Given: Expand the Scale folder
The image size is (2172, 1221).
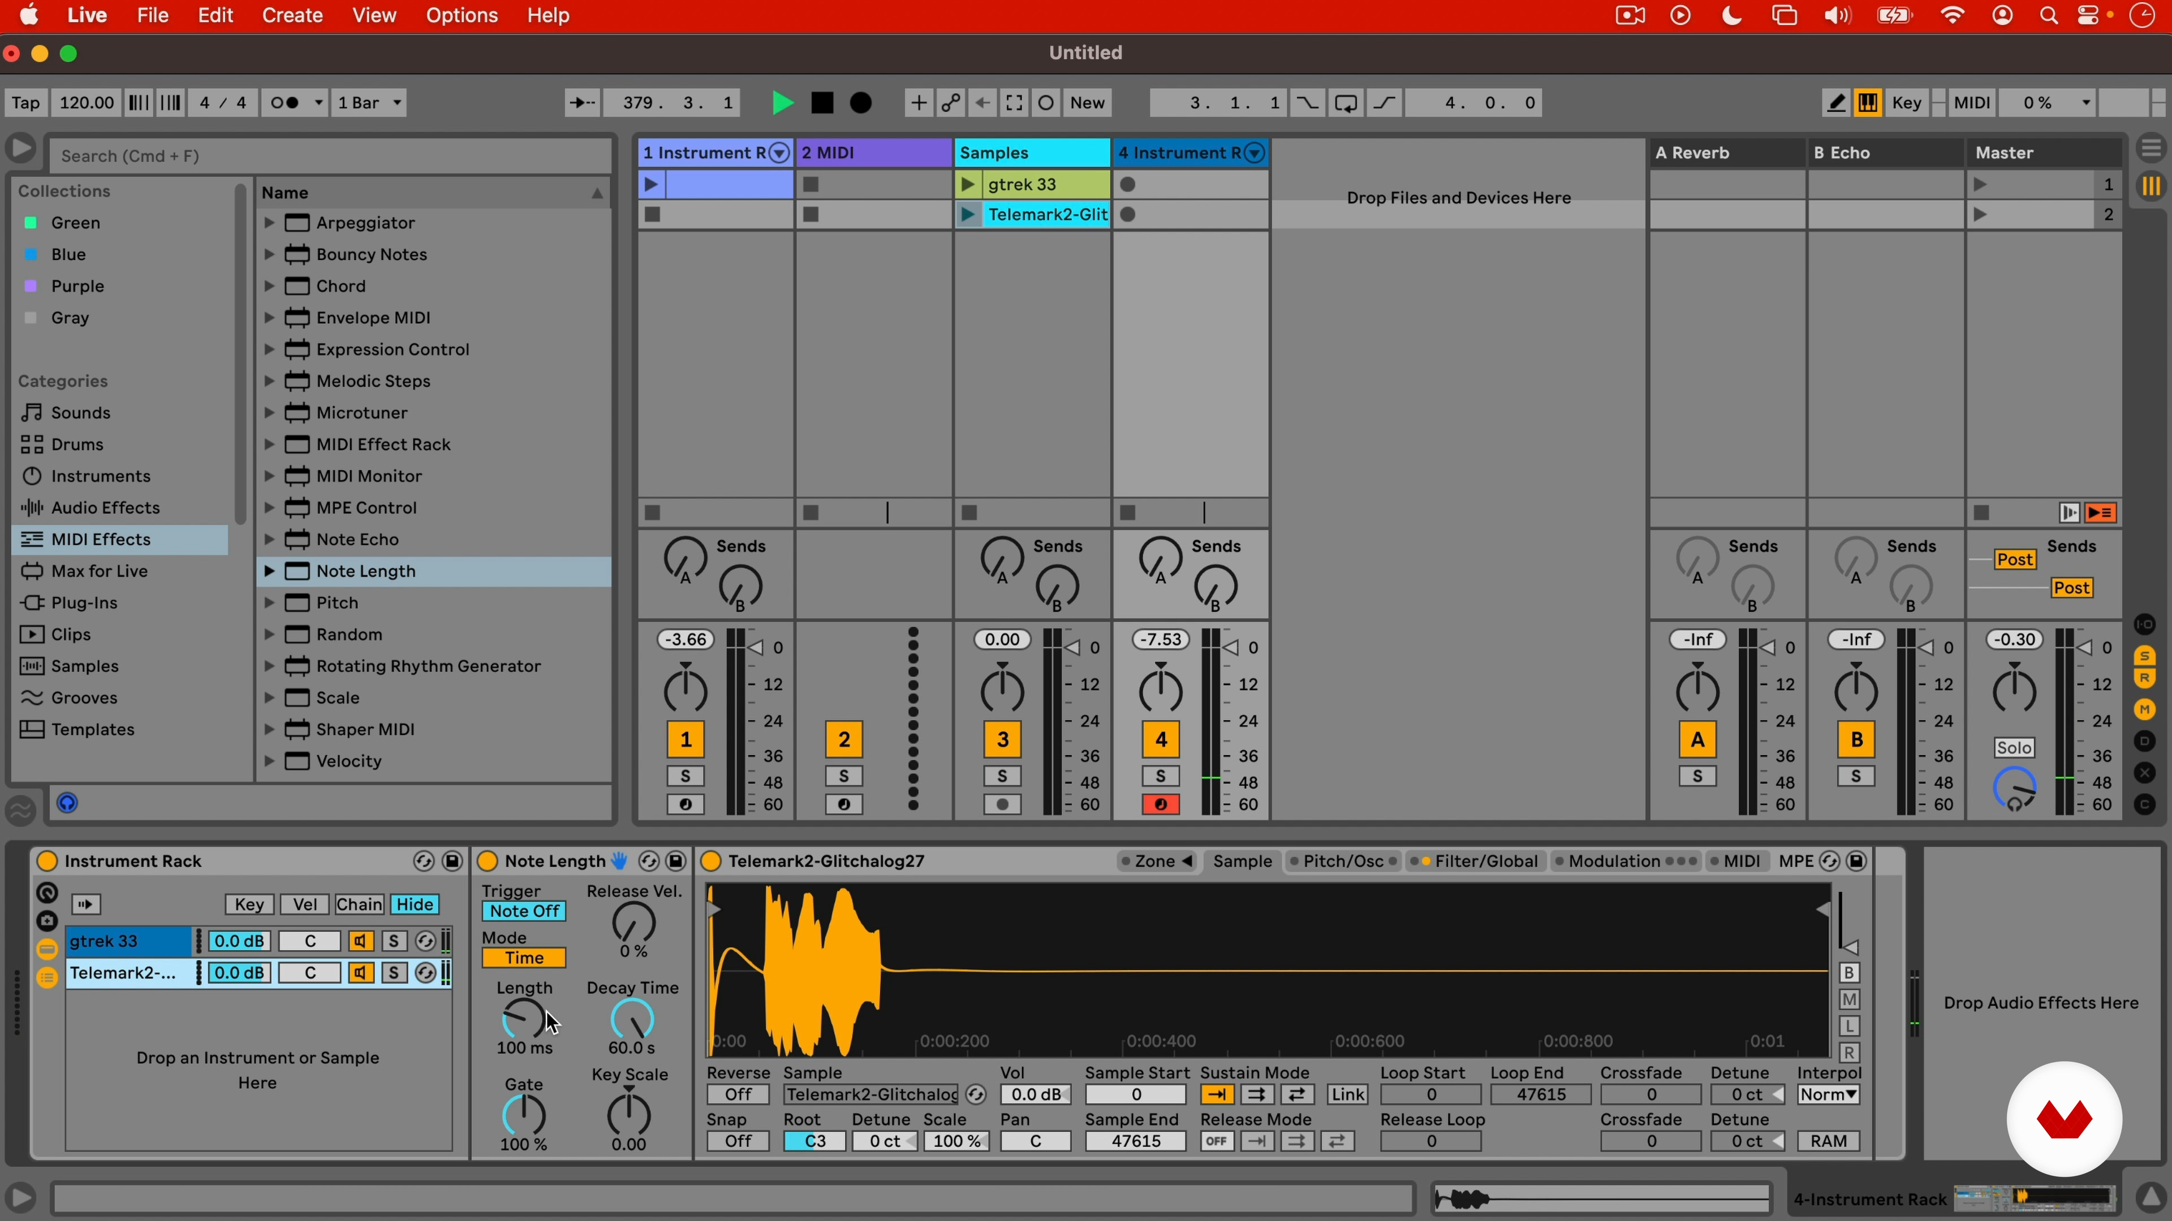Looking at the screenshot, I should (269, 698).
